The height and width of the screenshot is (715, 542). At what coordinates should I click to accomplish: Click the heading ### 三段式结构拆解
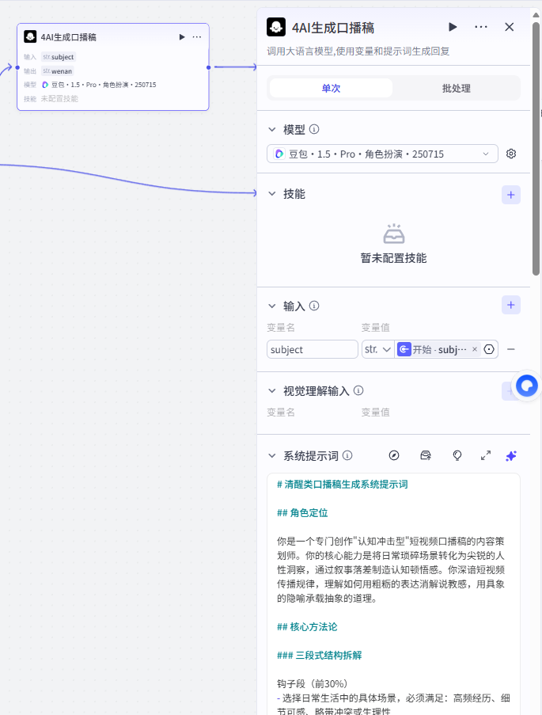319,656
